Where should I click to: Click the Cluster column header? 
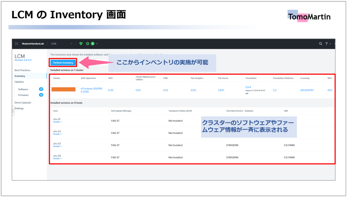pyautogui.click(x=57, y=78)
